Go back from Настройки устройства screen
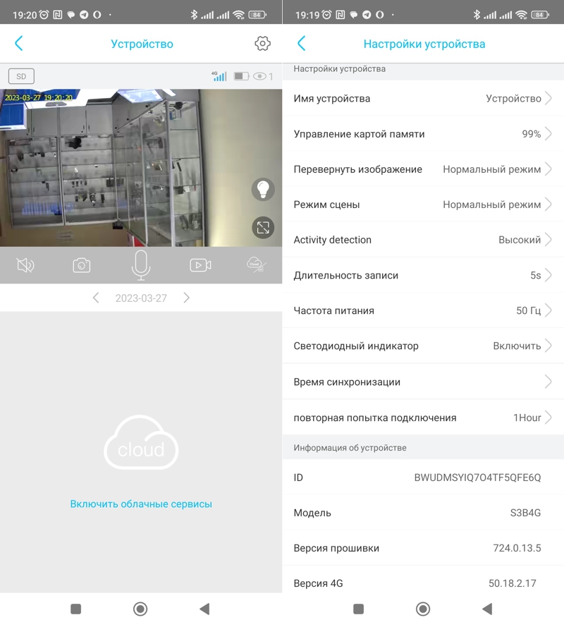Screen dimensions: 564x627 point(301,43)
